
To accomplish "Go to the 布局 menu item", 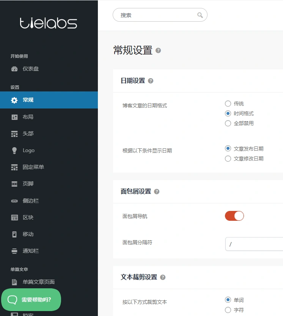I will click(49, 117).
